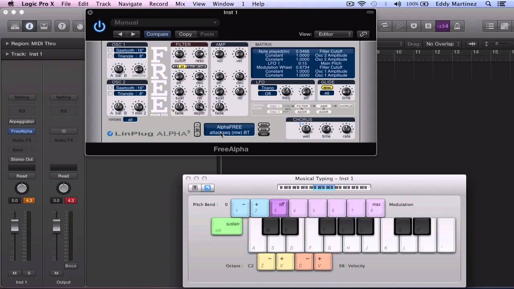Image resolution: width=514 pixels, height=289 pixels.
Task: Open the voices all selector
Action: [x=130, y=120]
